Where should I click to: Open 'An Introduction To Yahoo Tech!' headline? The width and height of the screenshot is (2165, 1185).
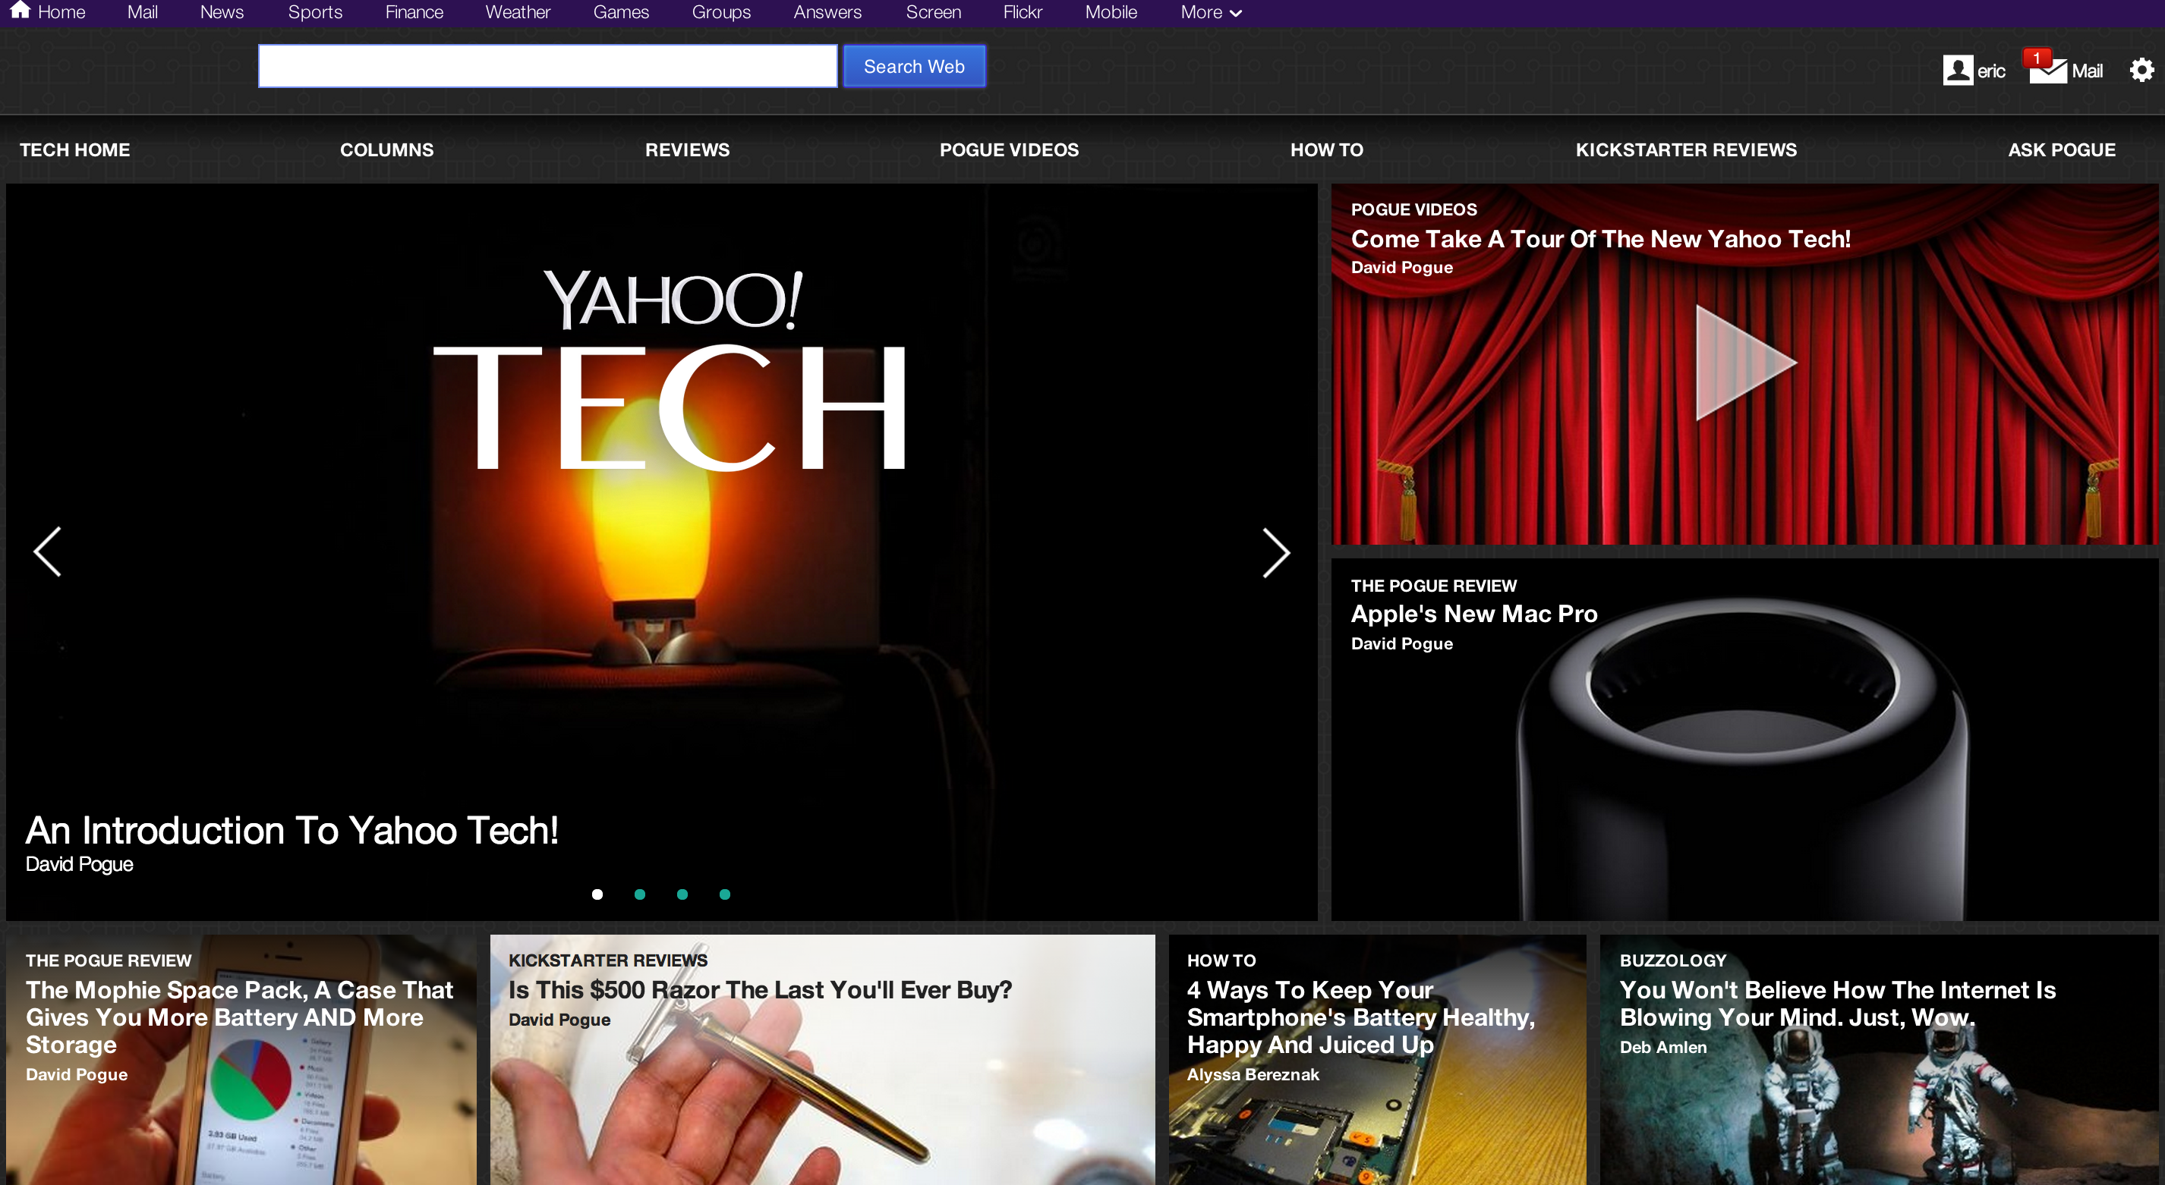pyautogui.click(x=292, y=830)
